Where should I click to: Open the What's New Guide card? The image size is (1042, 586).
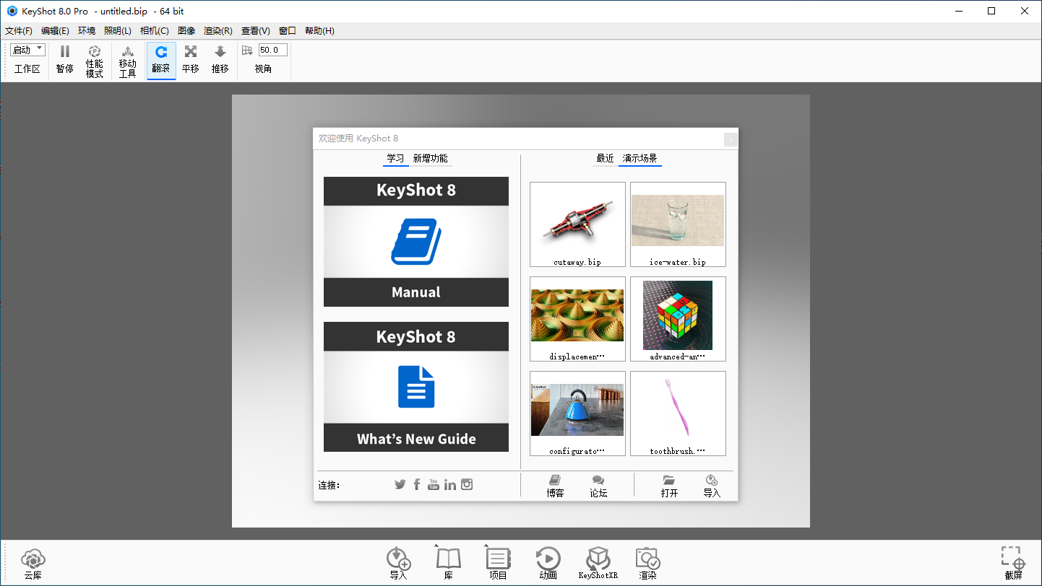(416, 387)
